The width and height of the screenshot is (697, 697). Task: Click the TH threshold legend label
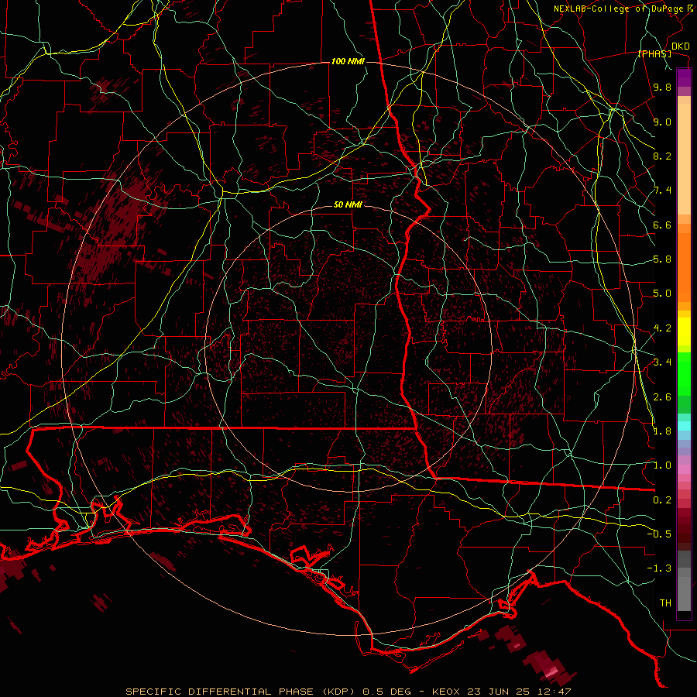click(x=665, y=603)
